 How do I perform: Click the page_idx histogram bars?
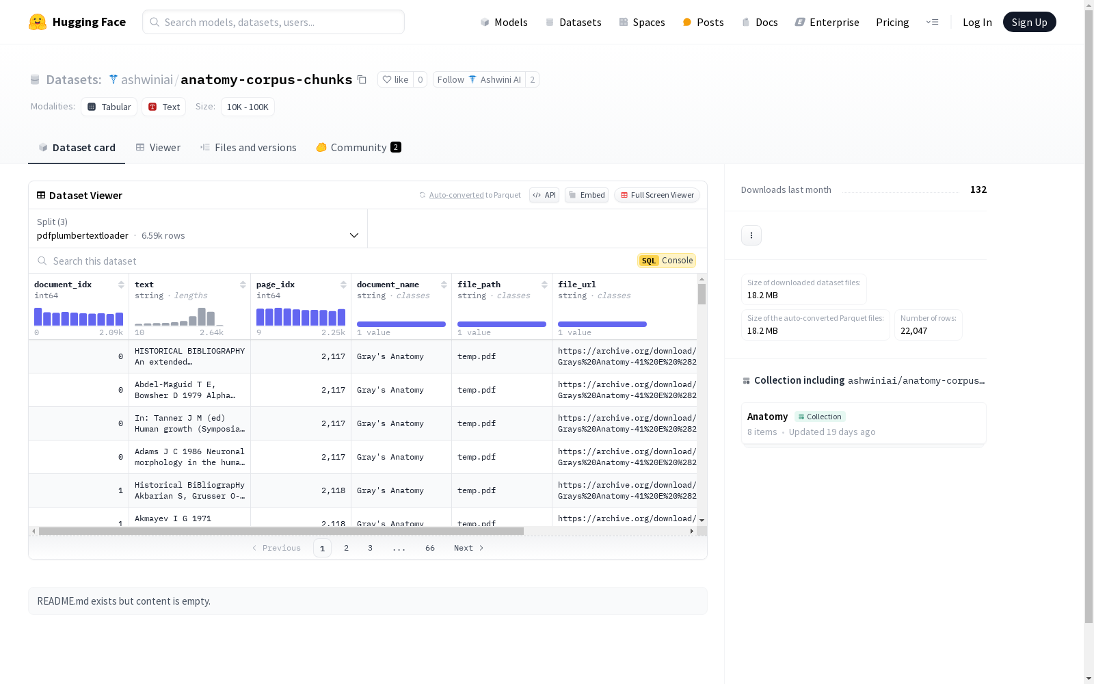coord(301,317)
